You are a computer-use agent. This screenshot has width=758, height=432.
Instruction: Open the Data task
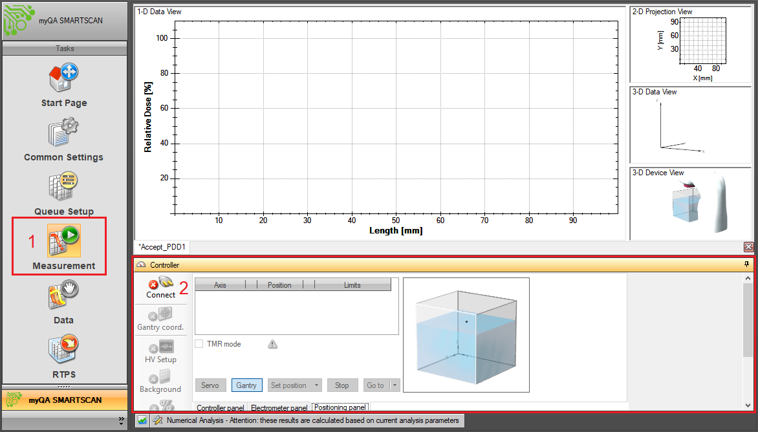64,303
